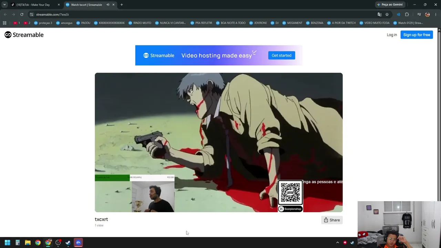Open the MEGAMENT bookmark

(x=292, y=23)
